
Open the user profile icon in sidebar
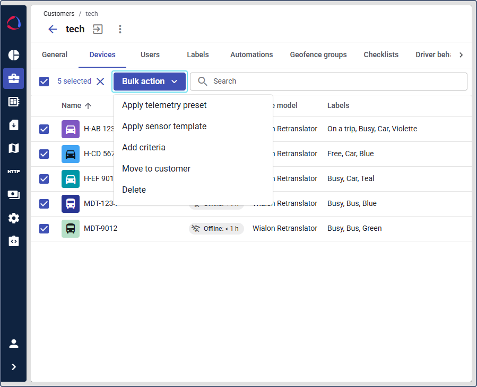tap(14, 344)
